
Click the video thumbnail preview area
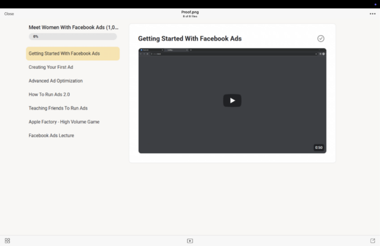click(232, 100)
